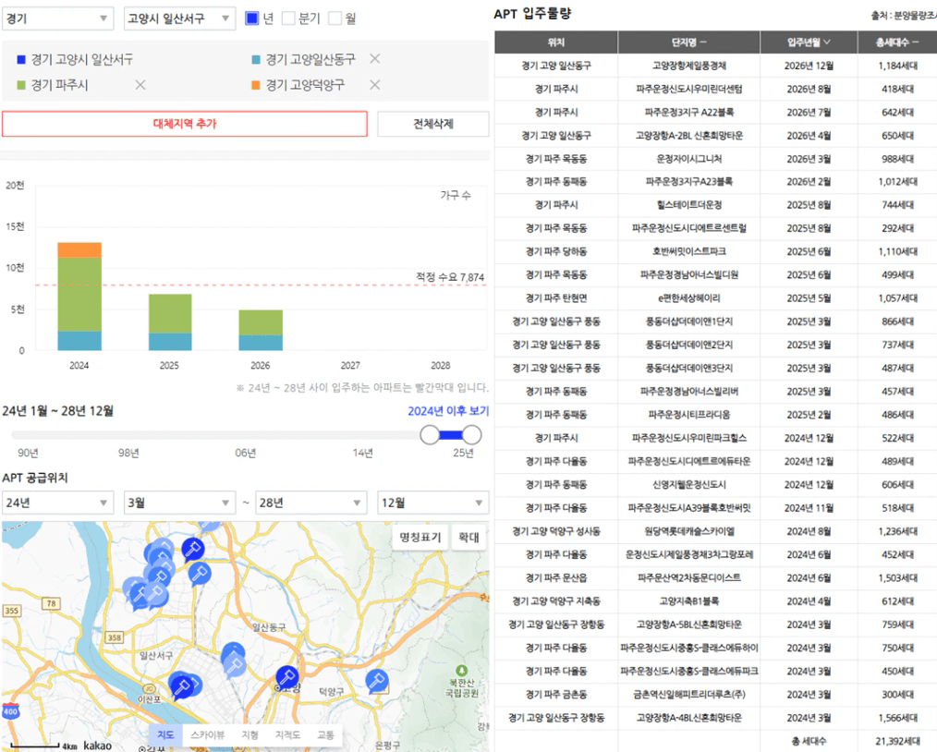Open the 3월 start month dropdown
Viewport: 937px width, 752px height.
[x=179, y=503]
